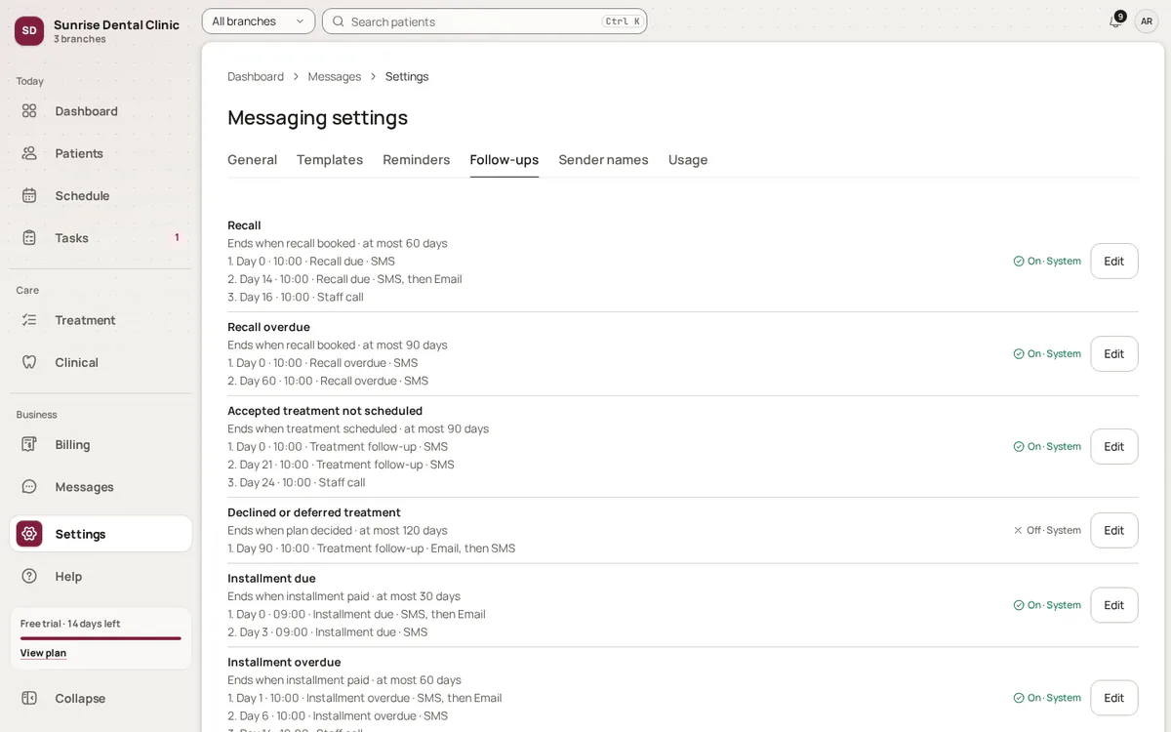Image resolution: width=1171 pixels, height=732 pixels.
Task: Edit Accepted treatment not scheduled sequence
Action: coord(1114,446)
